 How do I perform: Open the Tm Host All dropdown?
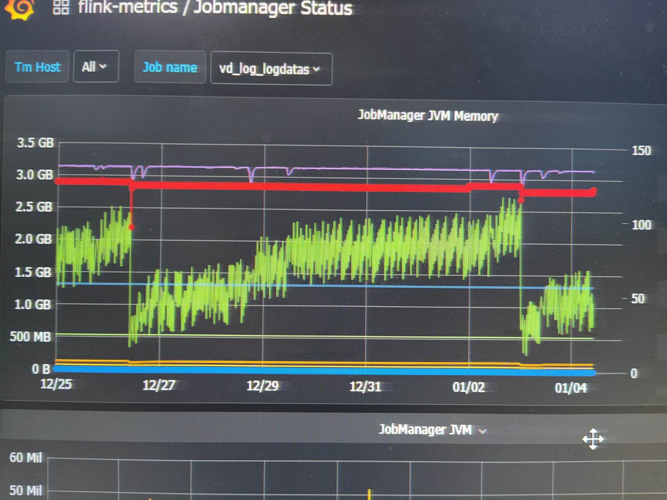[x=96, y=66]
